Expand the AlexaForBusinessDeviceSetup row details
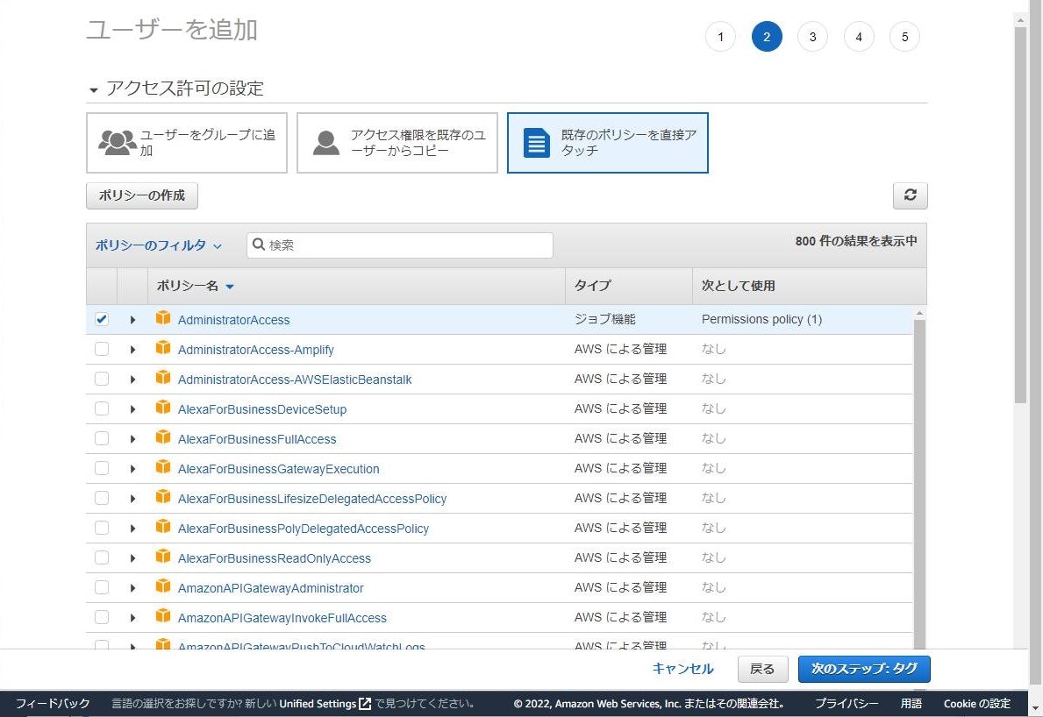 point(132,409)
